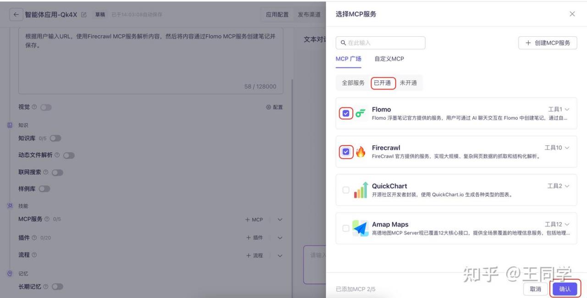Check the QuickChart service checkbox

tap(346, 190)
